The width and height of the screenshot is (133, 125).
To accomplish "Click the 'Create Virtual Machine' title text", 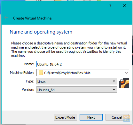I will tap(32, 18).
